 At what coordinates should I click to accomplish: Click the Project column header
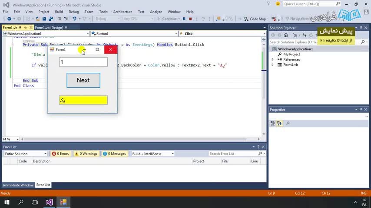click(206, 161)
